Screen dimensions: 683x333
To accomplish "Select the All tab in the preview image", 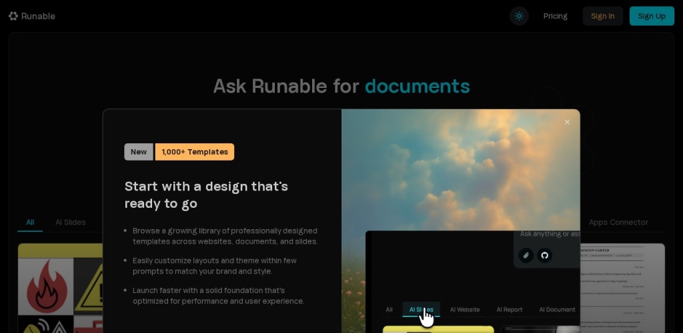I will tap(389, 310).
